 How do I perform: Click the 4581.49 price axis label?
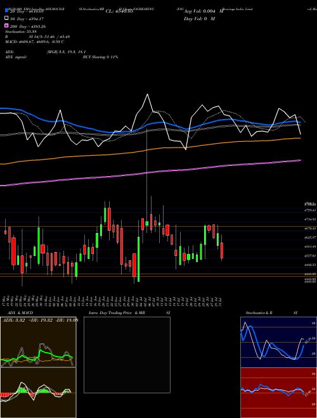pos(310,246)
